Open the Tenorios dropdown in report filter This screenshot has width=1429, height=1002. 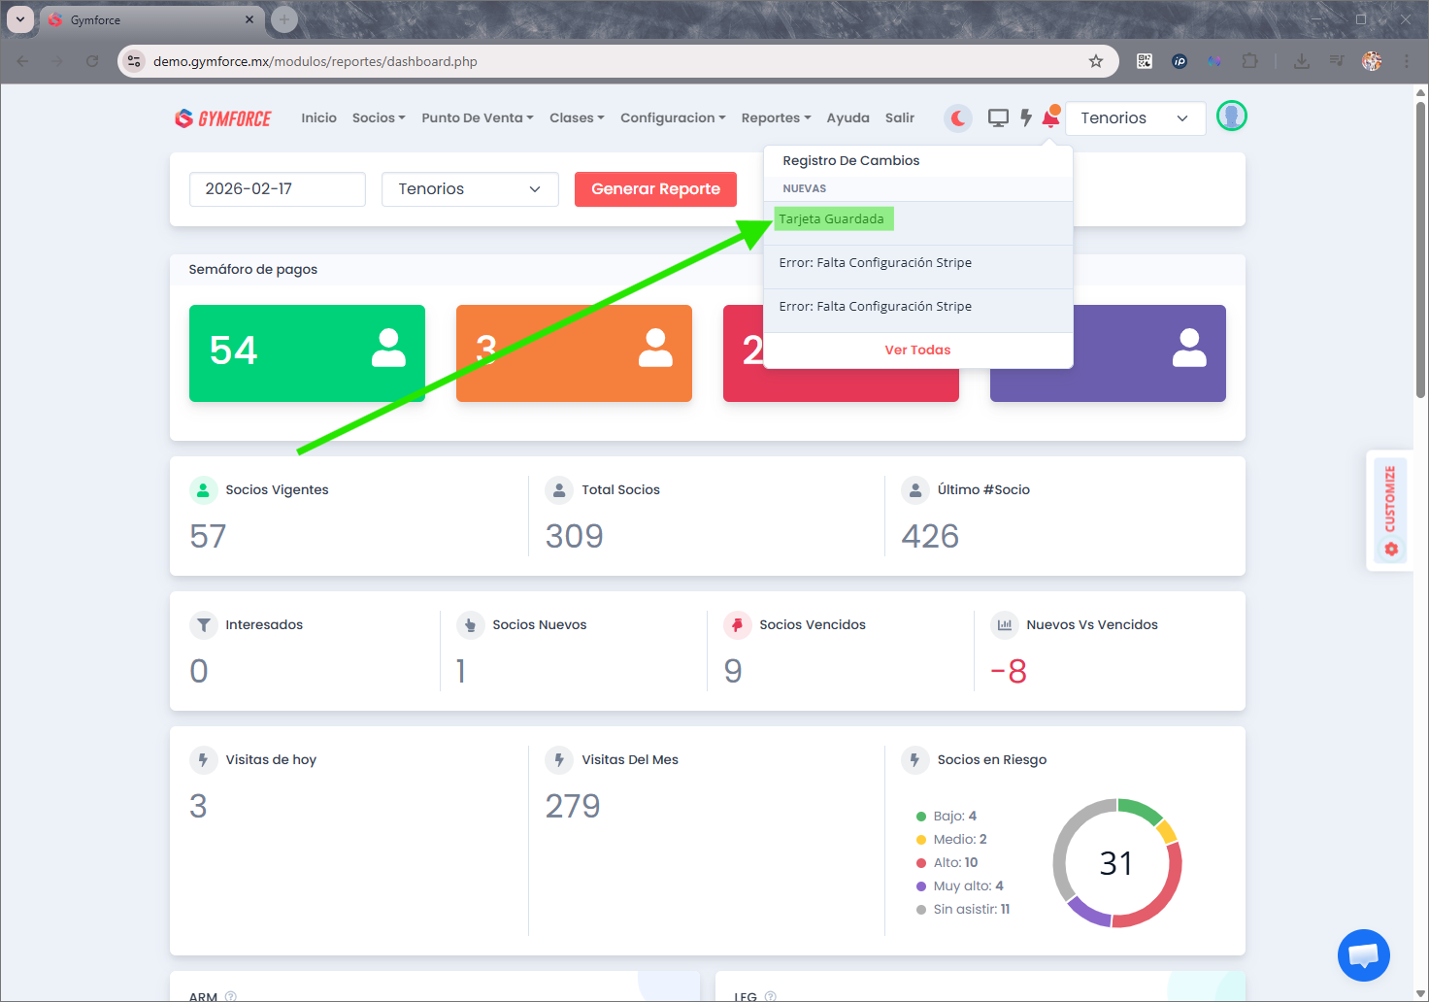coord(470,189)
